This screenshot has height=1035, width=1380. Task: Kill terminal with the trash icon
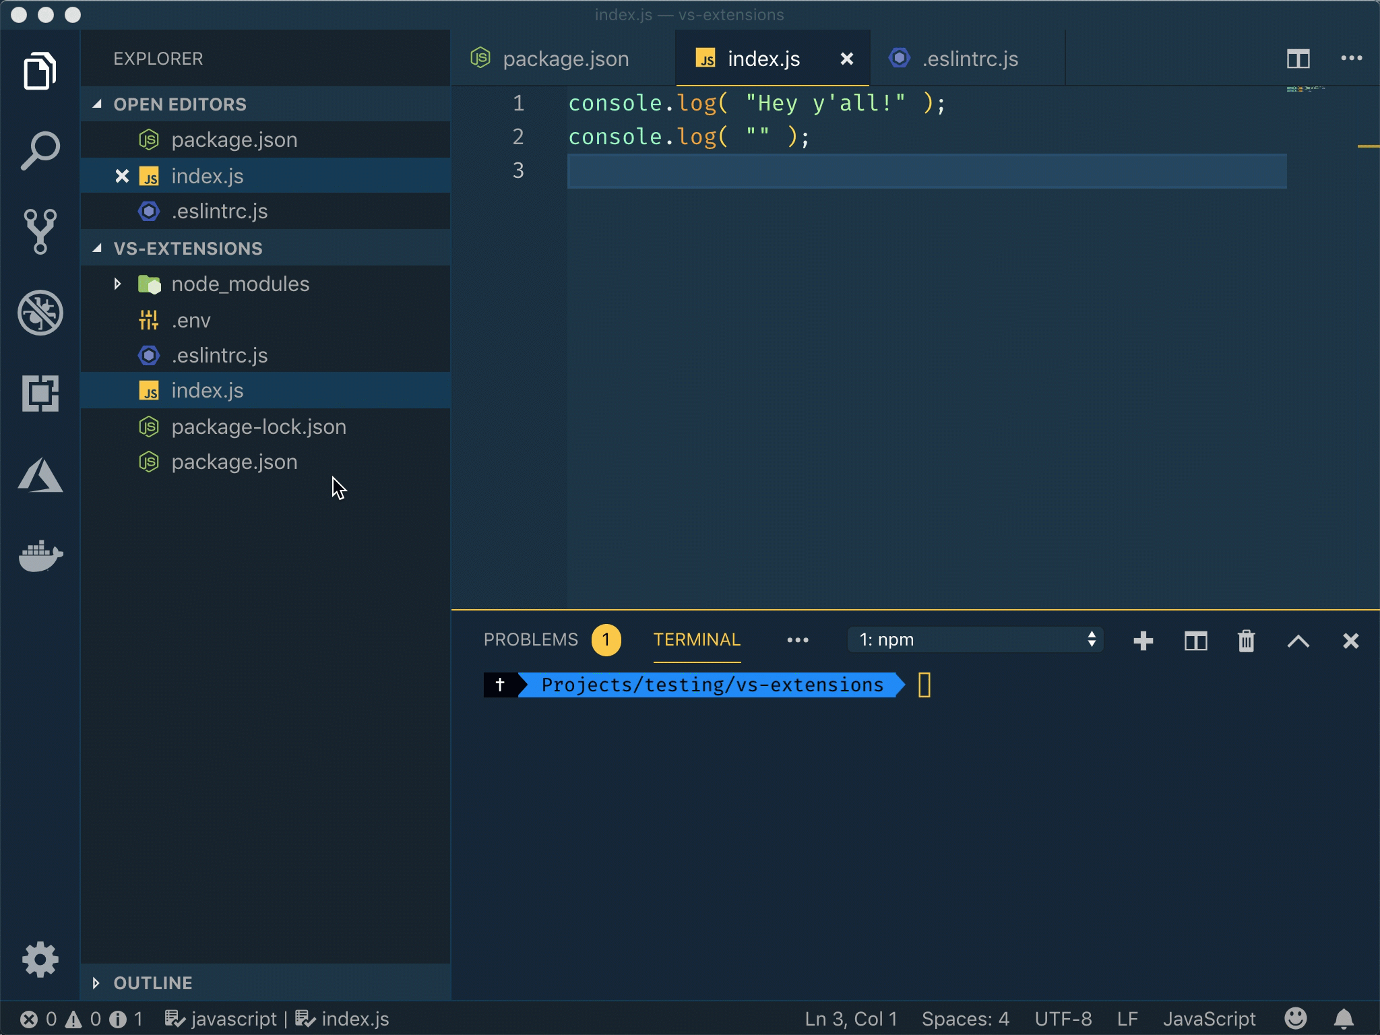point(1246,641)
